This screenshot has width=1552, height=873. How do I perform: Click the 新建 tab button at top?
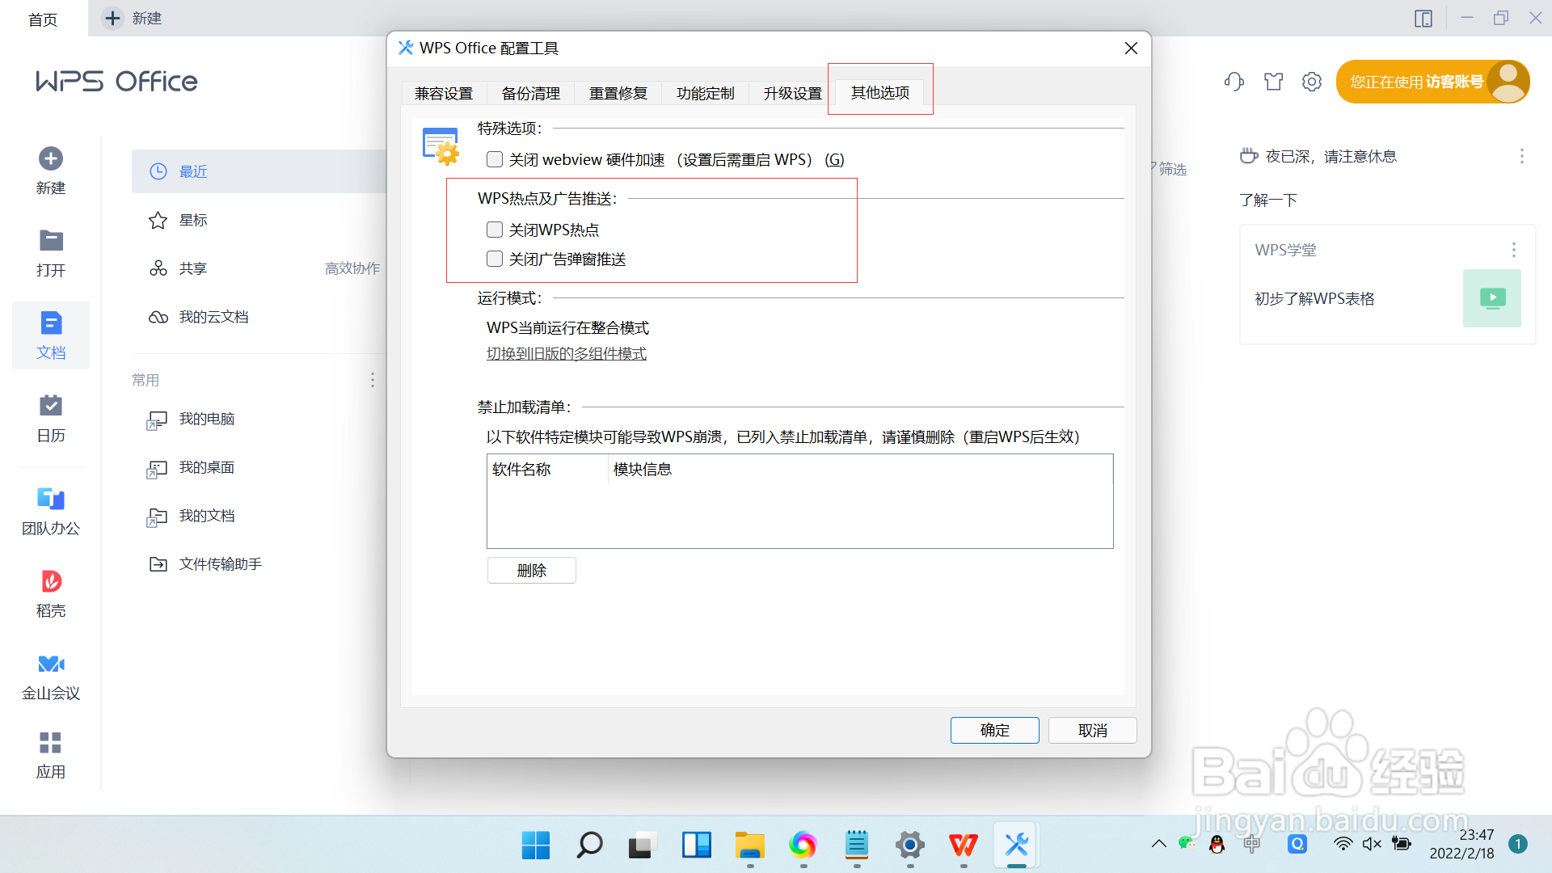(133, 18)
